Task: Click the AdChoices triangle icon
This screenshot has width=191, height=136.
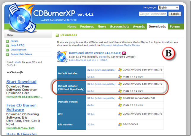Action: [22, 72]
